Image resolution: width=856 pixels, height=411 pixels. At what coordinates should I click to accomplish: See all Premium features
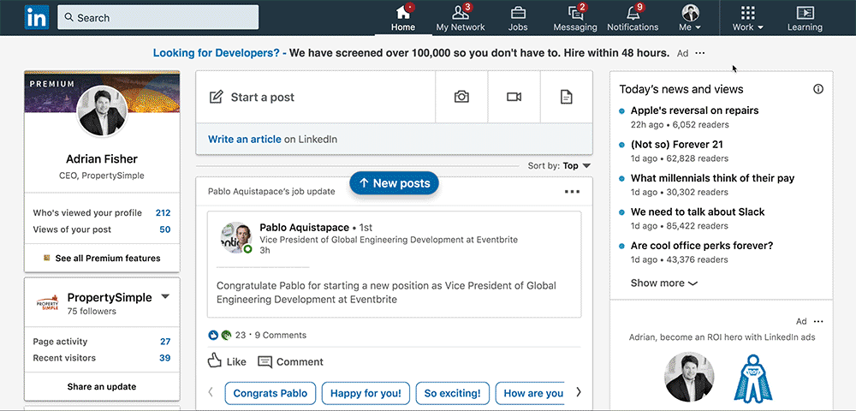click(x=102, y=259)
